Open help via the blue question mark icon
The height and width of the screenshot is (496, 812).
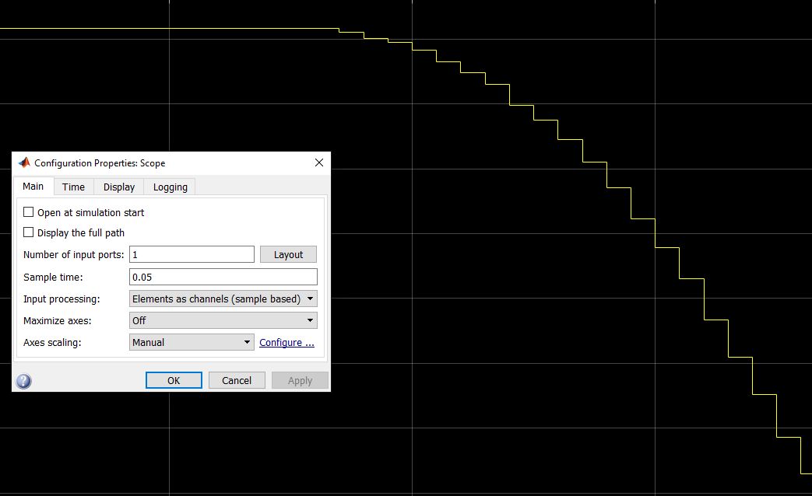(x=24, y=381)
